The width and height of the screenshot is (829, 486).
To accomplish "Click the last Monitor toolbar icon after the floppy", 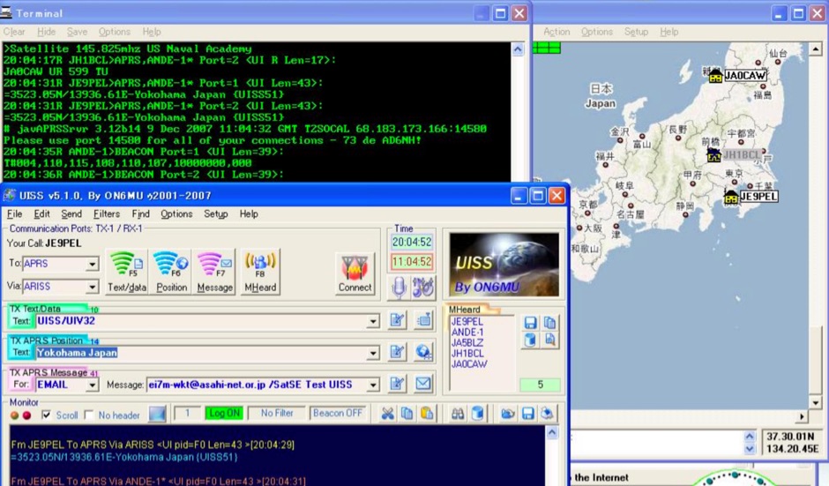I will click(547, 414).
